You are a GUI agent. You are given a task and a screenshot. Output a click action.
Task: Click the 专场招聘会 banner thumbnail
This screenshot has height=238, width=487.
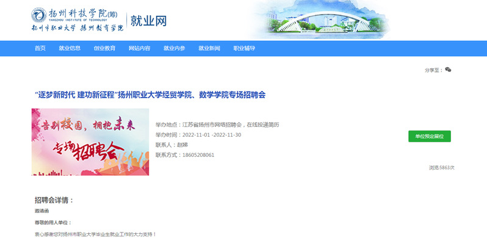[x=90, y=142]
